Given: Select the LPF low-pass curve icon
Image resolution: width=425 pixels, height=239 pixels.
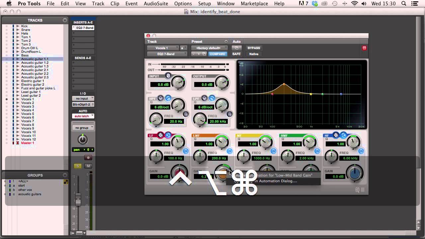Looking at the screenshot, I should [x=212, y=98].
